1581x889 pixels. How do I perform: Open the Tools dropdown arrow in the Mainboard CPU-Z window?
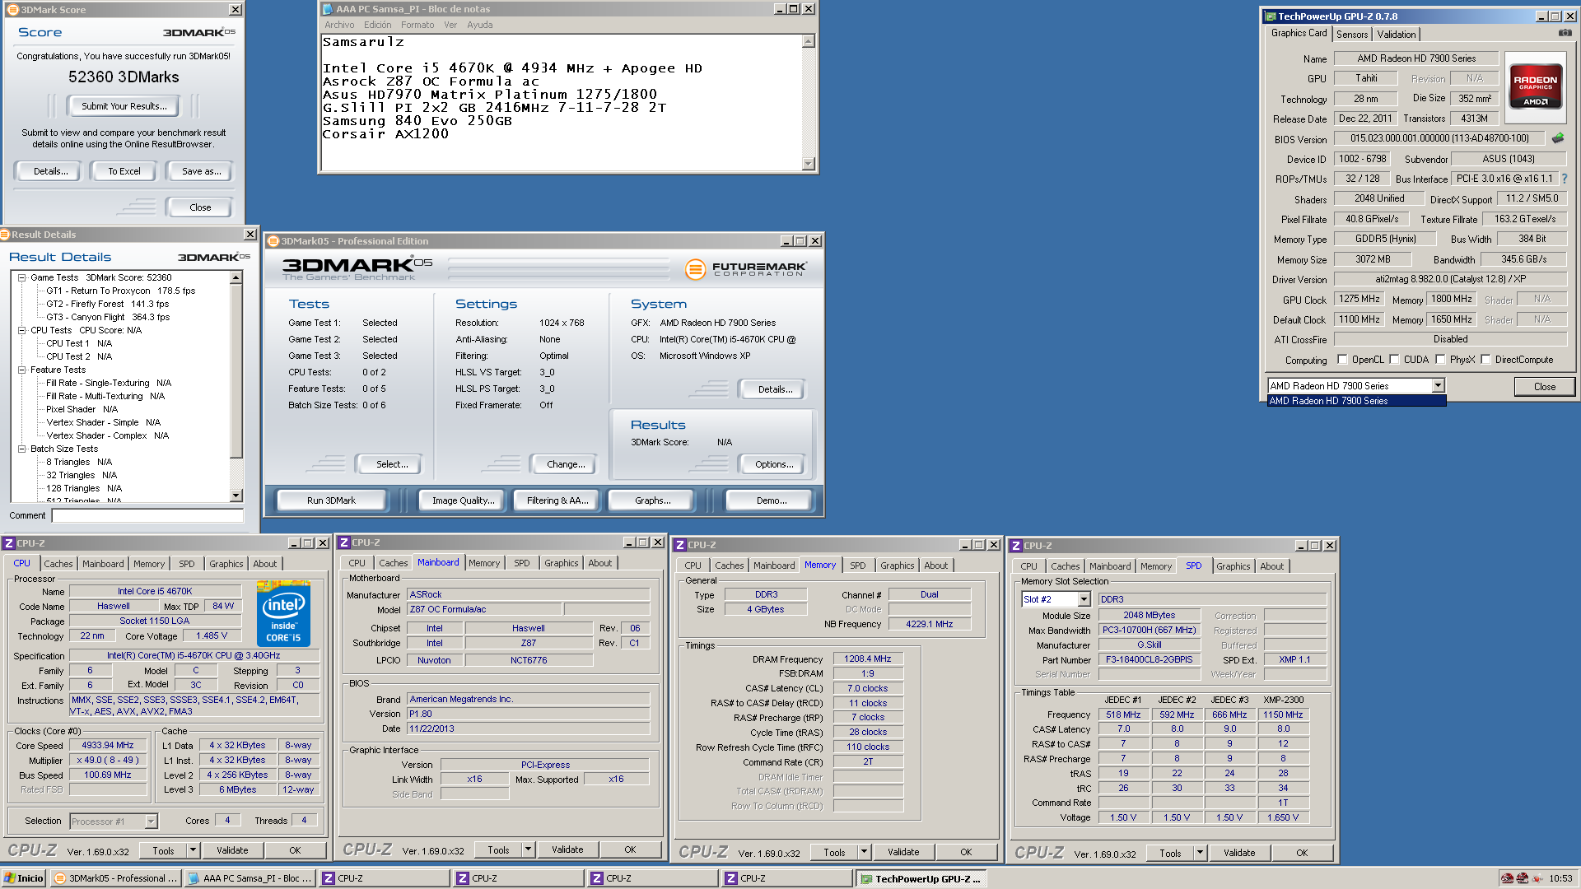click(x=528, y=849)
